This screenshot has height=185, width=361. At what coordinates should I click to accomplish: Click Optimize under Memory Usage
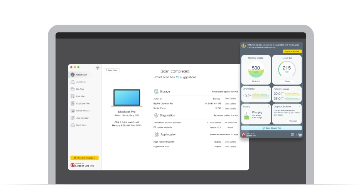[256, 81]
